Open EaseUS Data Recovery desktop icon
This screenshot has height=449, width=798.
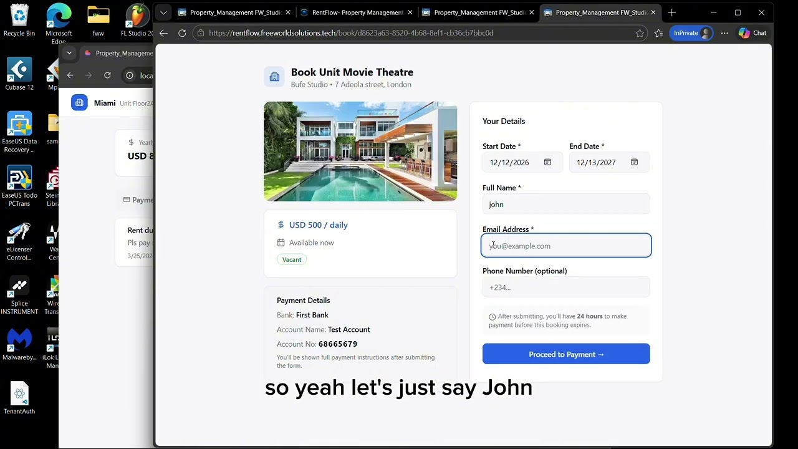point(19,132)
